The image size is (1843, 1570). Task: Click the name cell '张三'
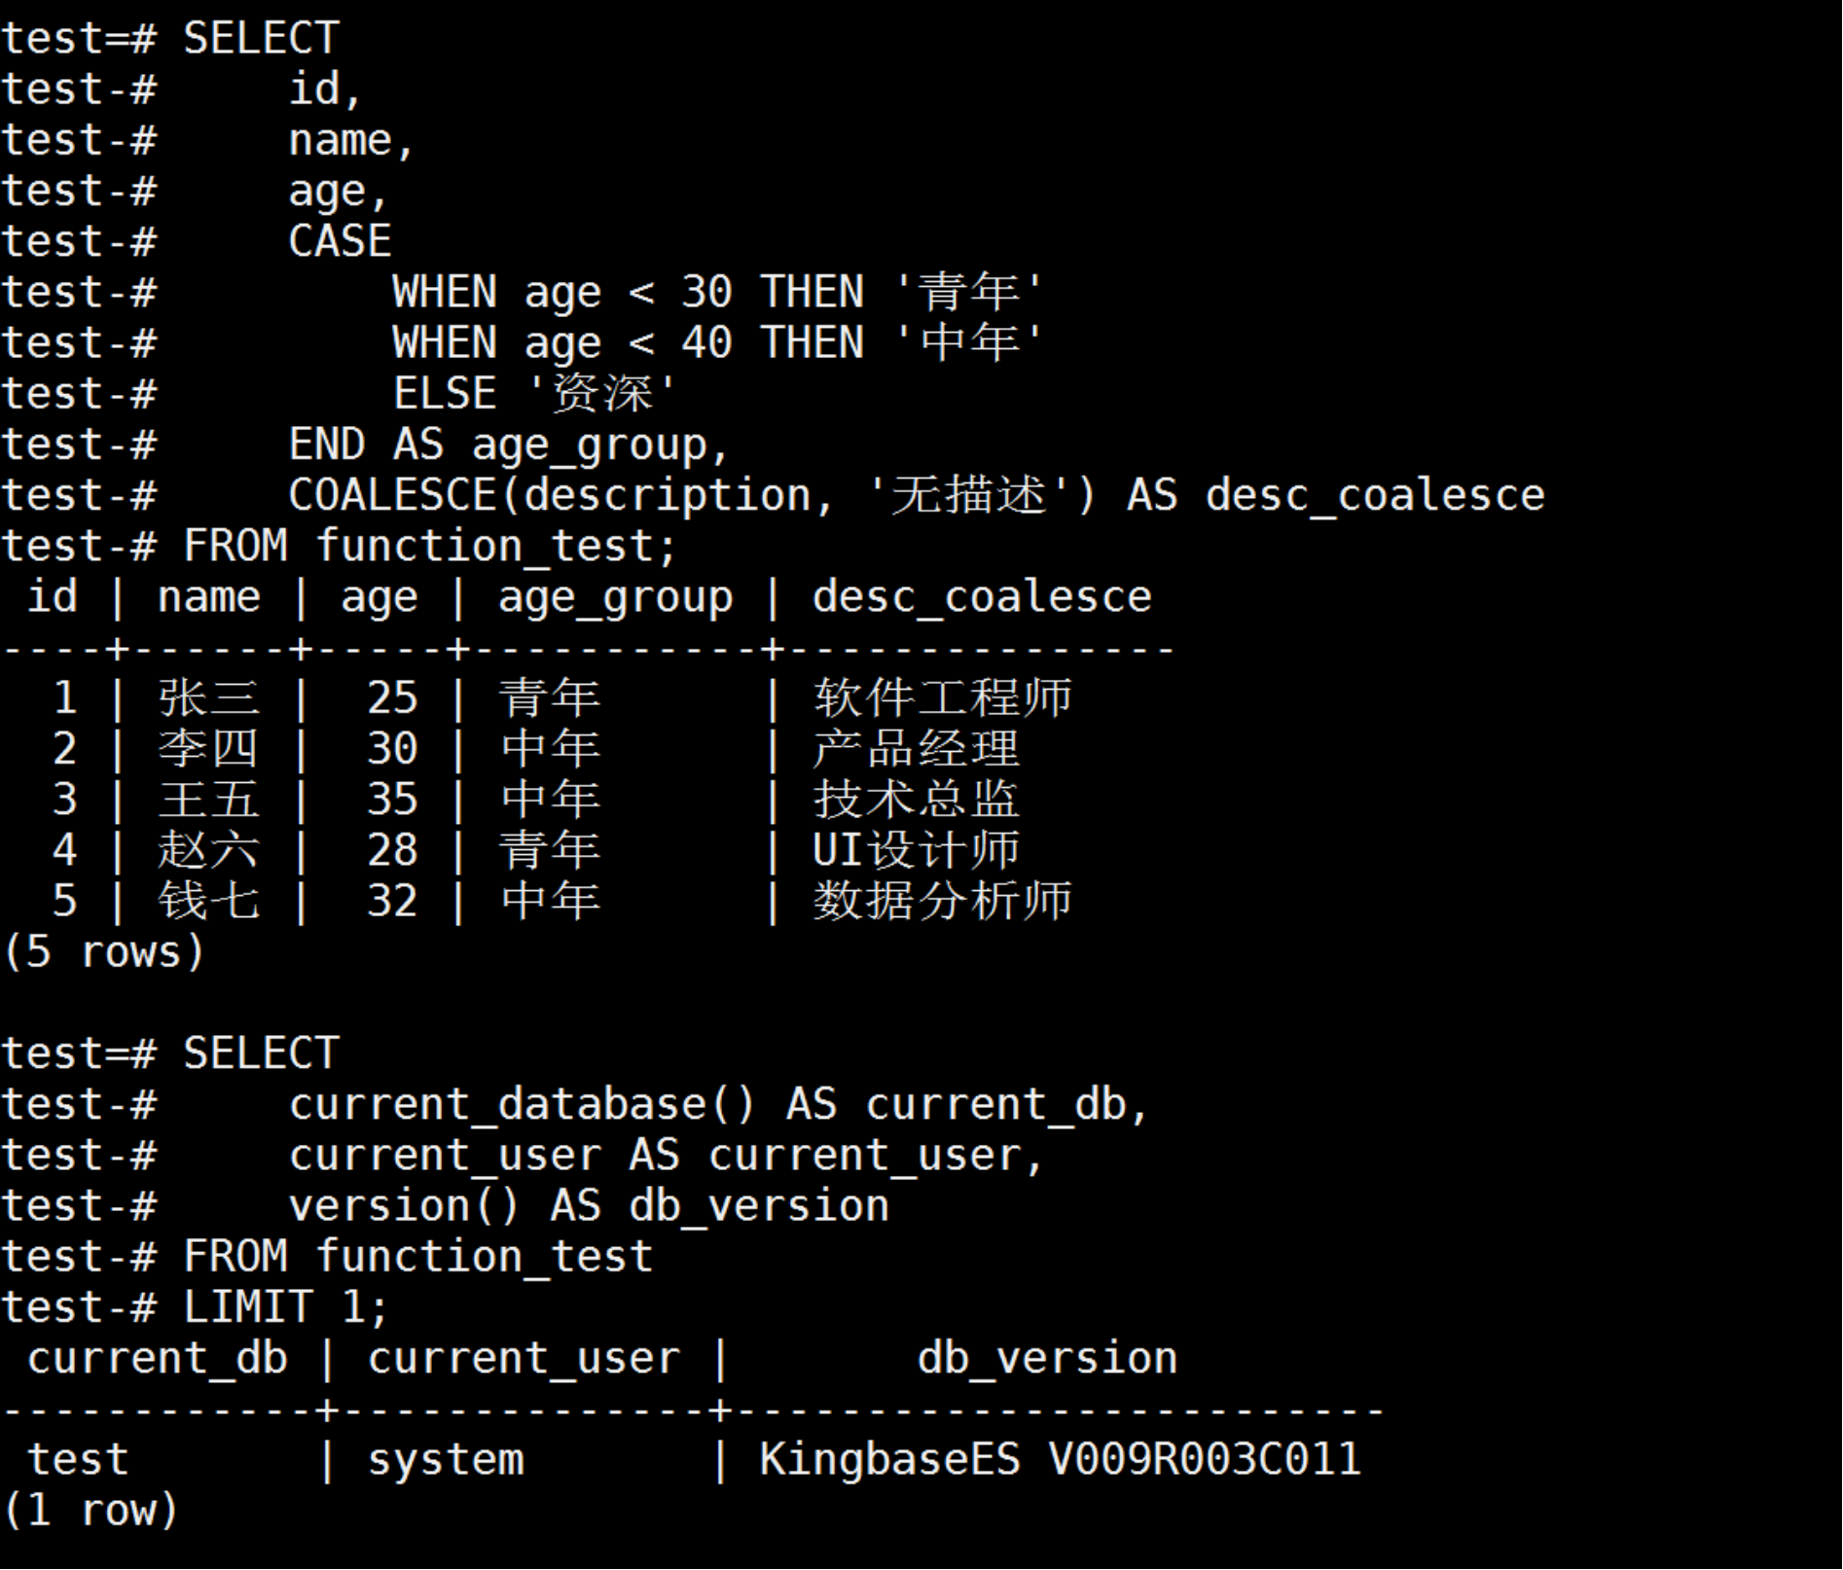(x=208, y=698)
